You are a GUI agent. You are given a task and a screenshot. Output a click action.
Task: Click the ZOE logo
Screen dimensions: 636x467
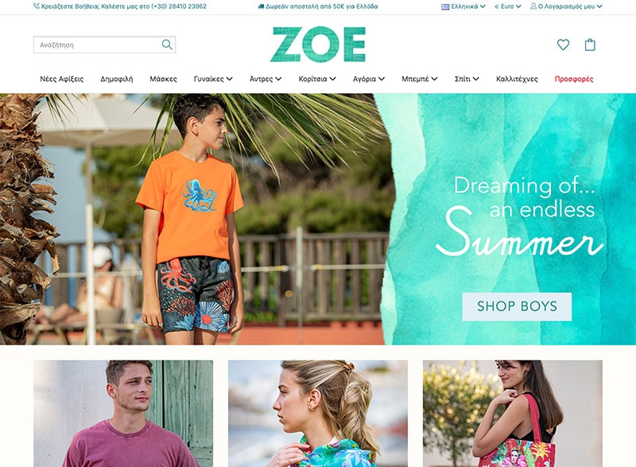point(317,45)
